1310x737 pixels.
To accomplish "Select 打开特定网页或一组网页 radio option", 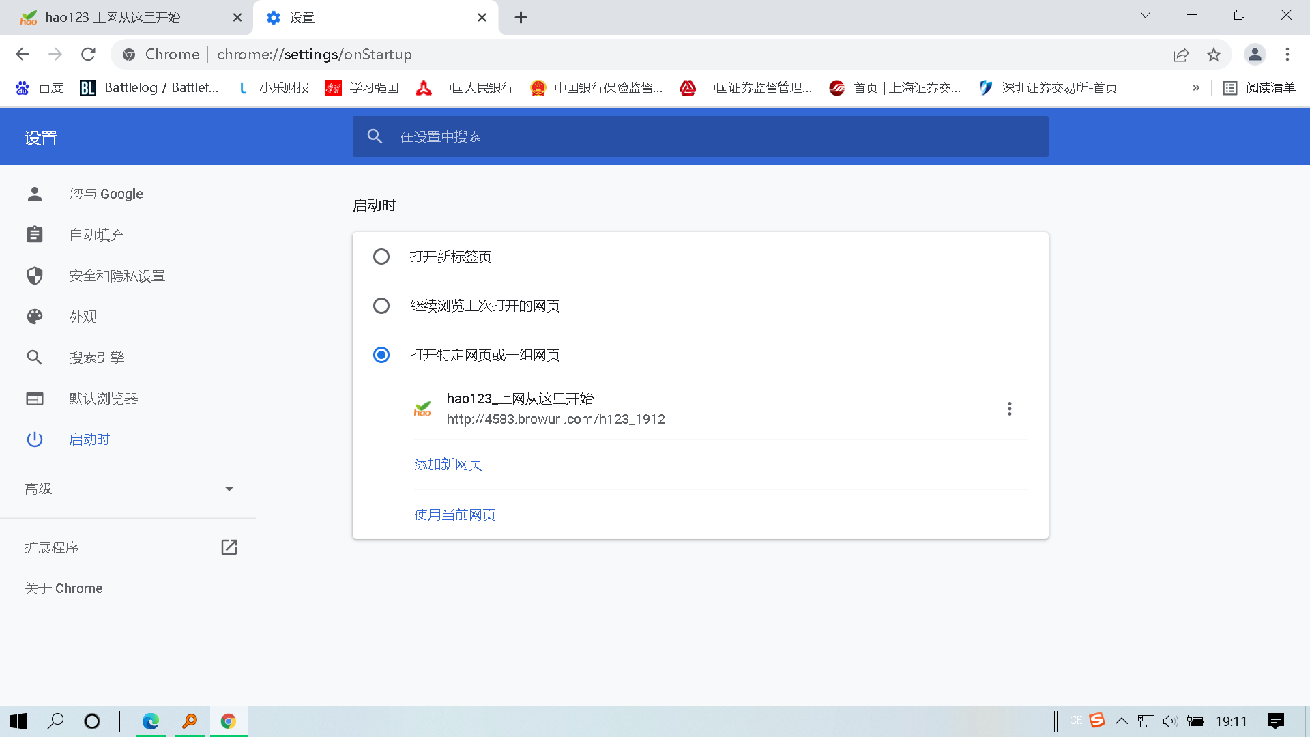I will [381, 355].
